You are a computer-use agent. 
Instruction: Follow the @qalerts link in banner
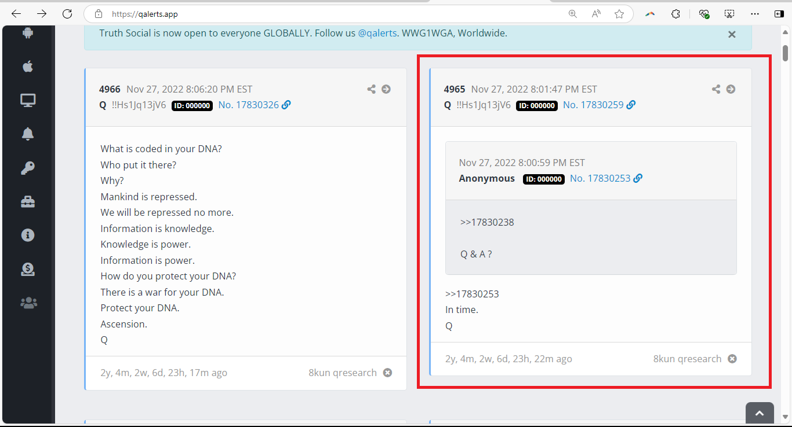(x=377, y=33)
